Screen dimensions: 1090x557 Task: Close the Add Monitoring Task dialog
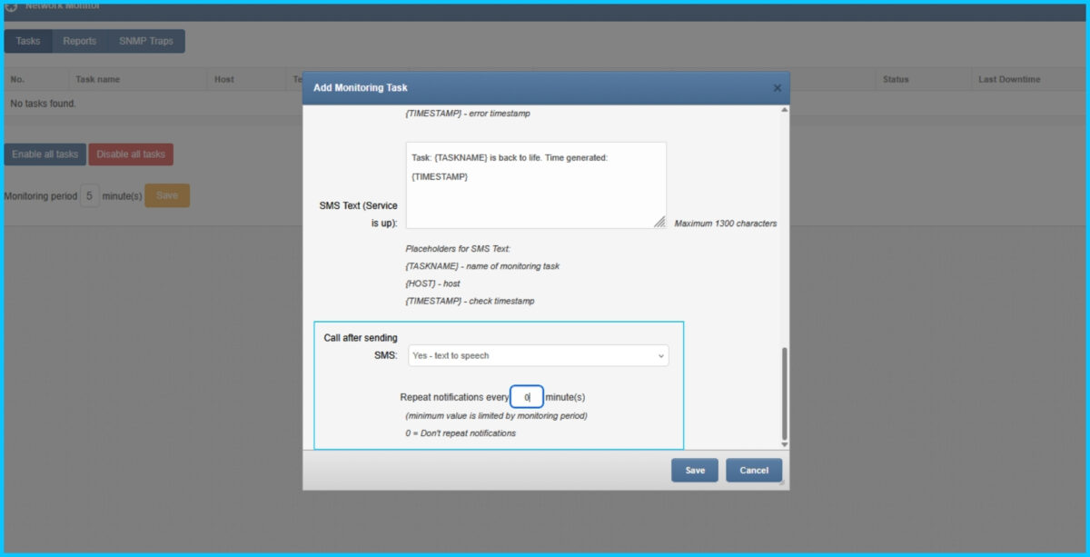[777, 88]
